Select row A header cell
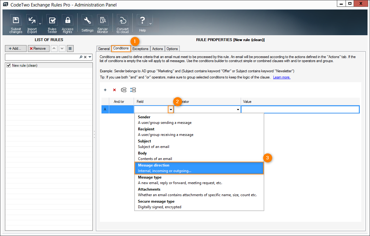 click(105, 110)
